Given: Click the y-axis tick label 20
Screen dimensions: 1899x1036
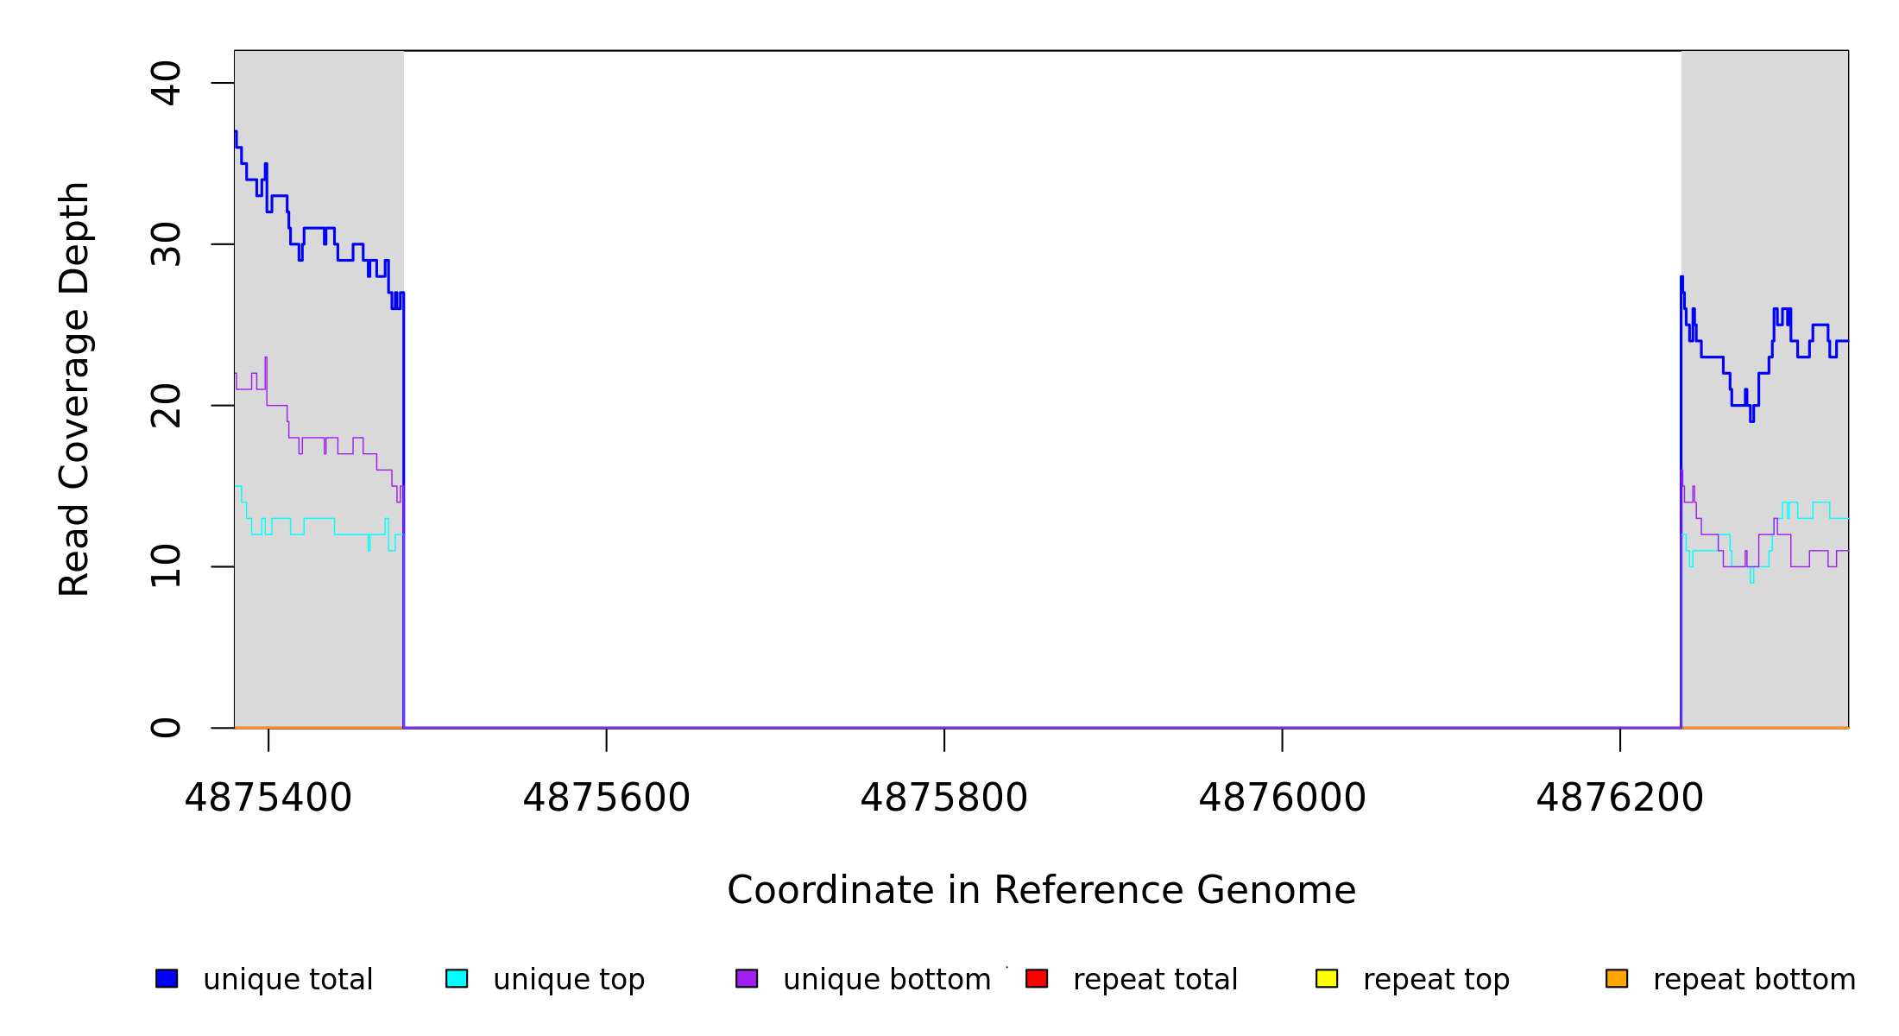Looking at the screenshot, I should click(x=166, y=406).
